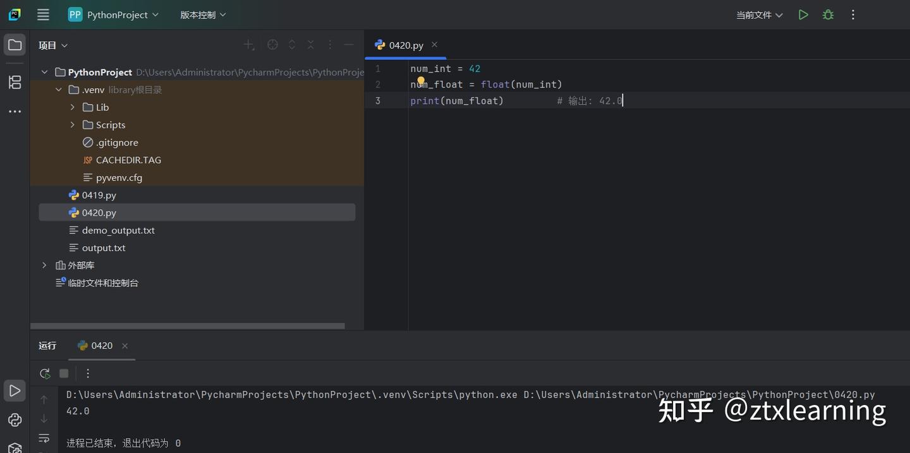Image resolution: width=910 pixels, height=453 pixels.
Task: Open the Run tool window sidebar icon
Action: 15,391
